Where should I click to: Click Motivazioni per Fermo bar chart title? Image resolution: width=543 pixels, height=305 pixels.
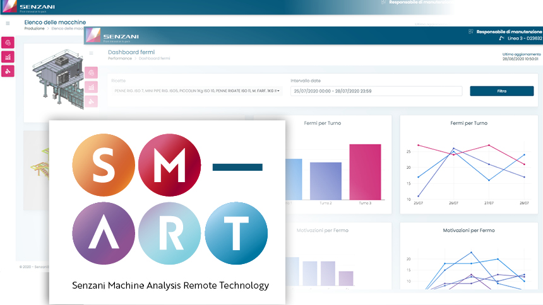[323, 230]
